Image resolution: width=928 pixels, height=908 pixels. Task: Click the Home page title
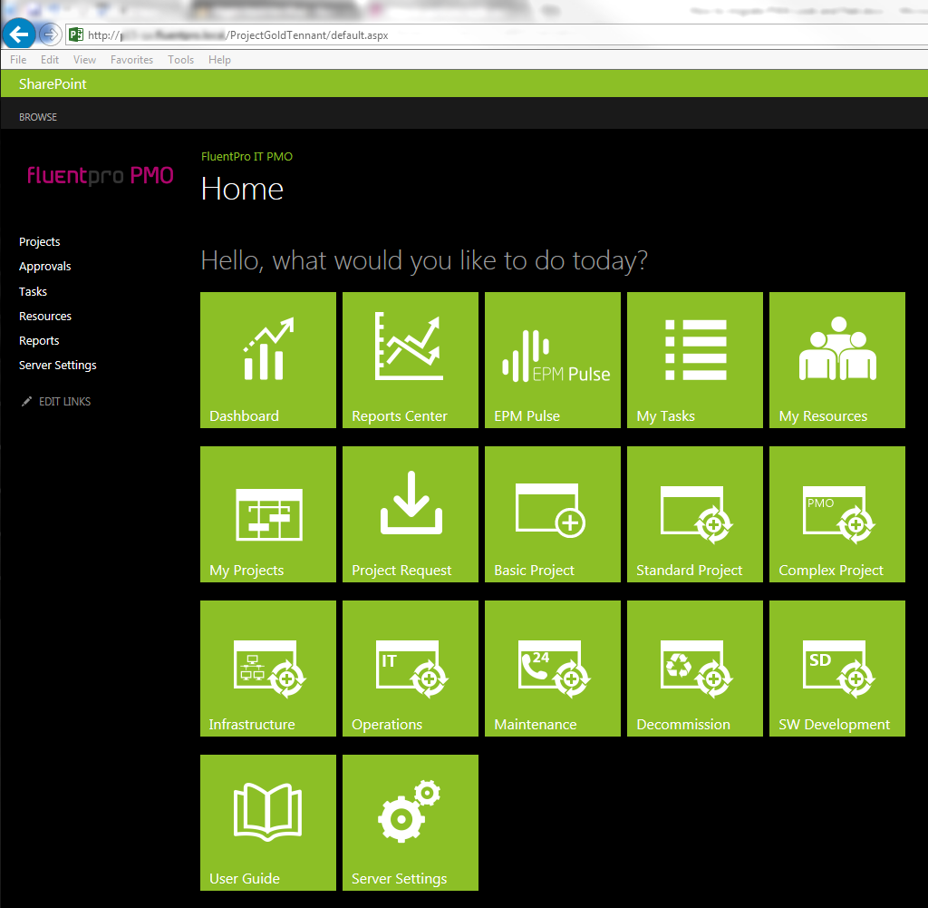coord(242,189)
